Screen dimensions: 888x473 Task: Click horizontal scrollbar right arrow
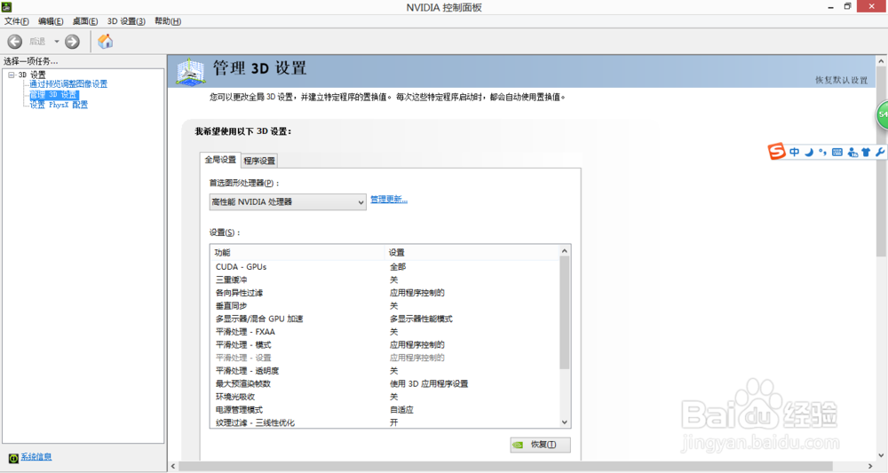coord(870,466)
